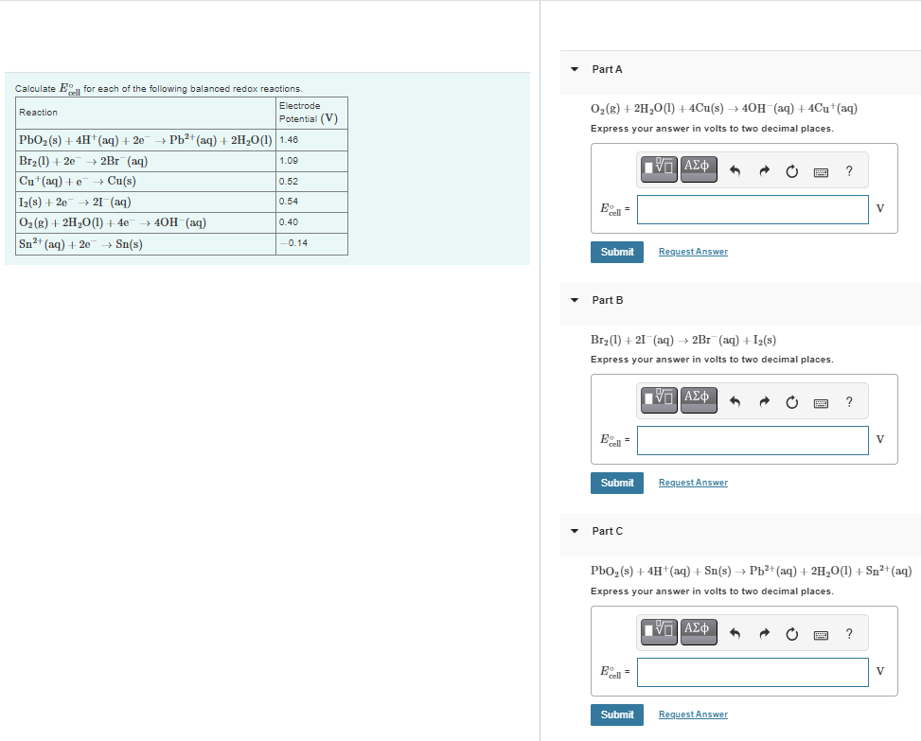Submit the answer for Part C
The width and height of the screenshot is (921, 741).
coord(616,715)
